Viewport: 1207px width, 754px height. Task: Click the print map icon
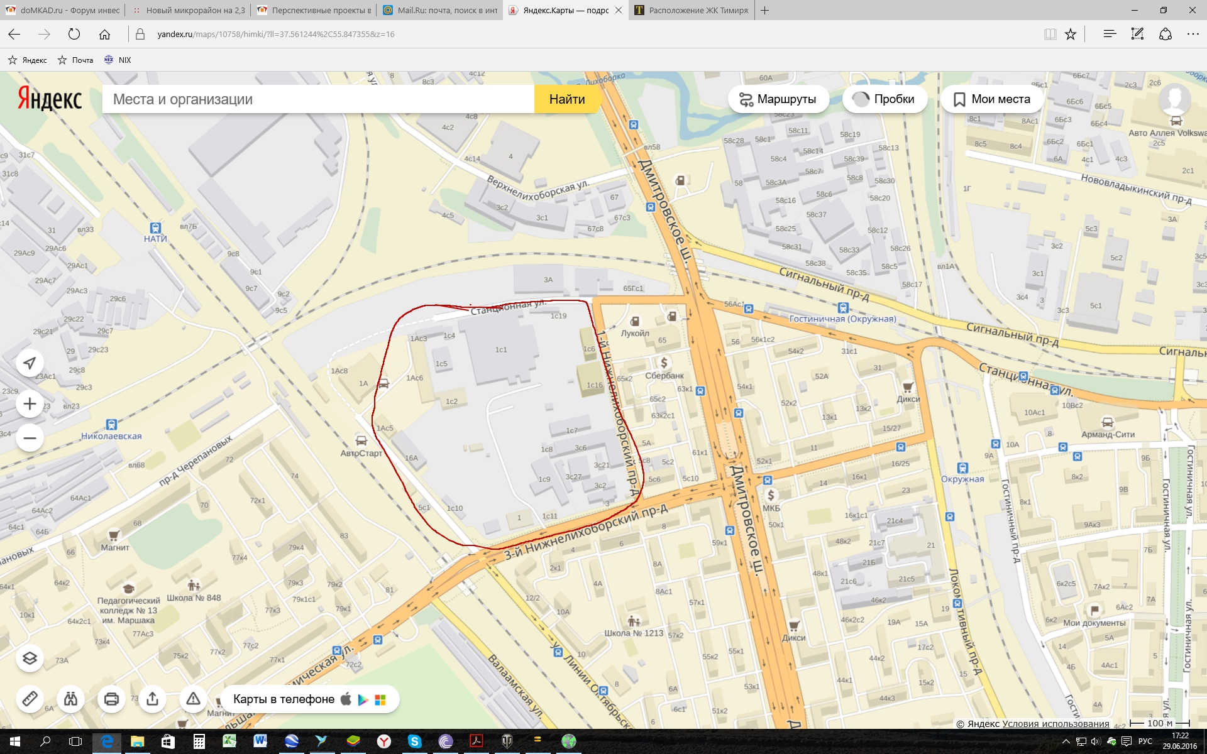pyautogui.click(x=111, y=698)
